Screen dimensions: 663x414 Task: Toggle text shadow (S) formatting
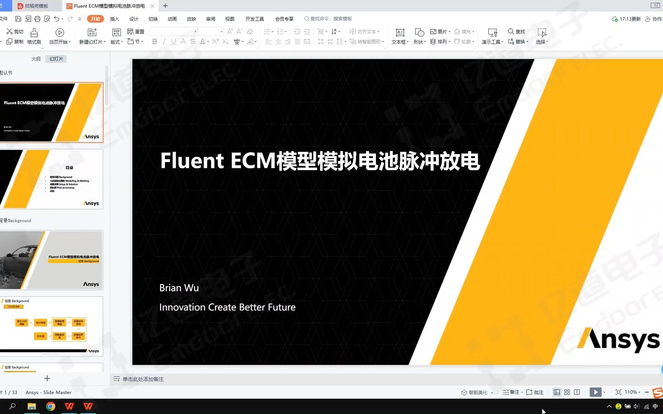coord(193,41)
